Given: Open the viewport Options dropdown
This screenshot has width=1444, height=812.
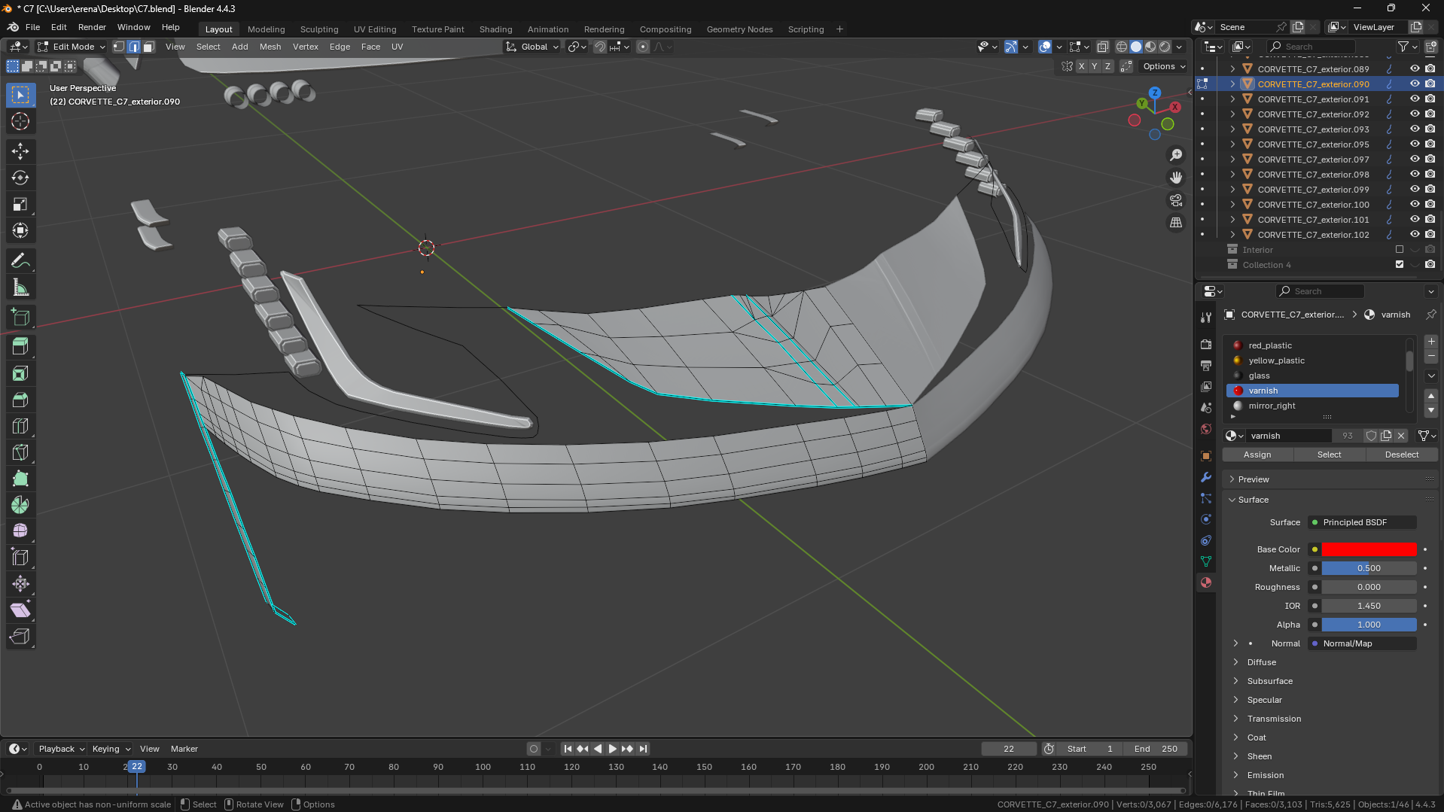Looking at the screenshot, I should click(x=1164, y=66).
